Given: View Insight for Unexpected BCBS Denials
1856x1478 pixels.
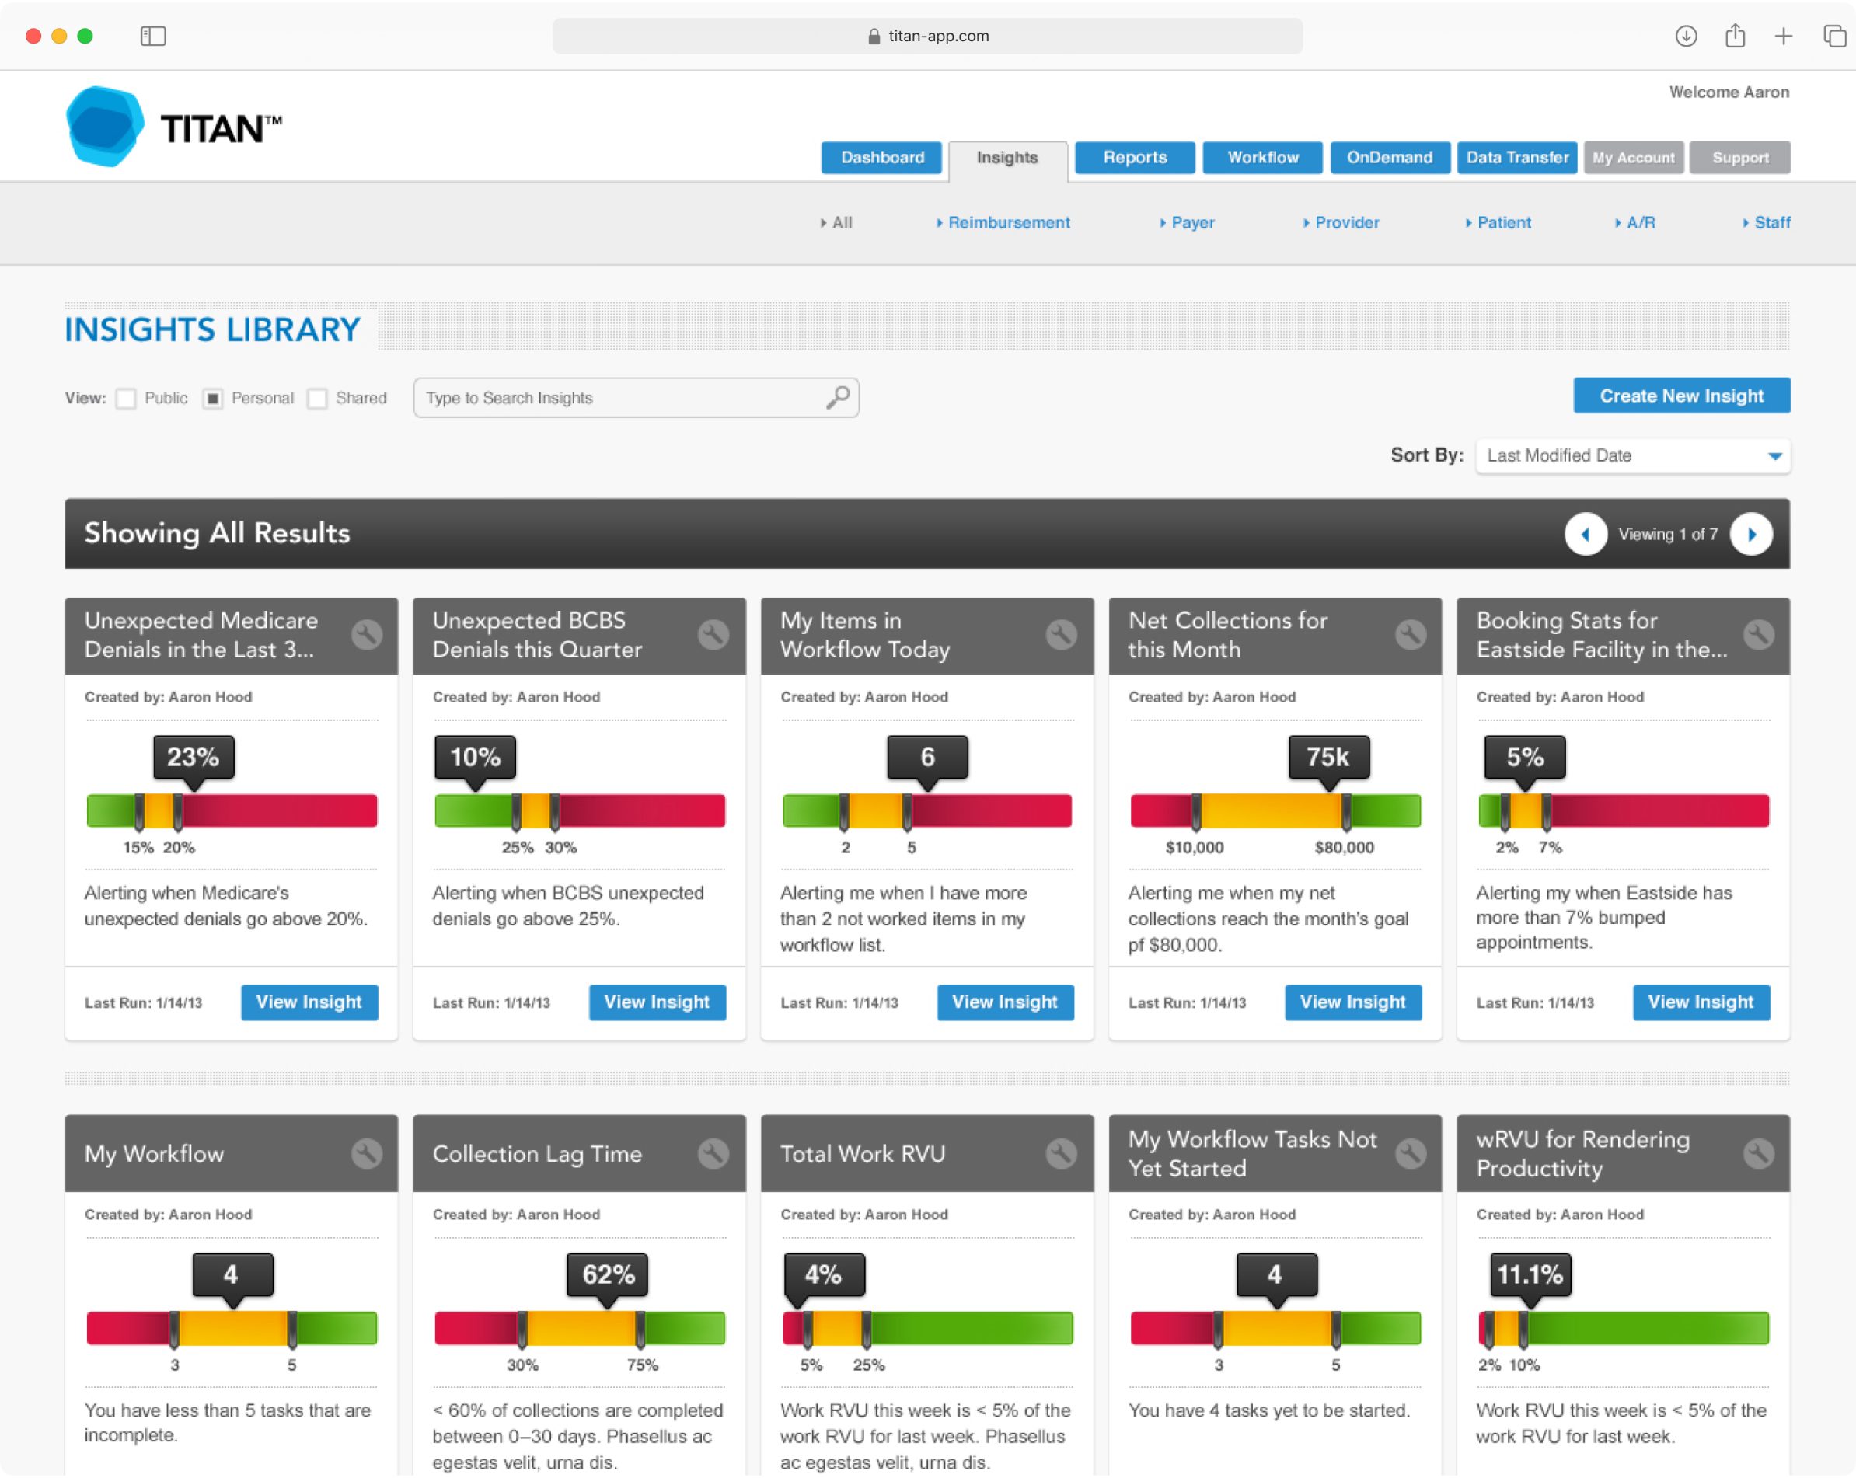Looking at the screenshot, I should tap(657, 1003).
